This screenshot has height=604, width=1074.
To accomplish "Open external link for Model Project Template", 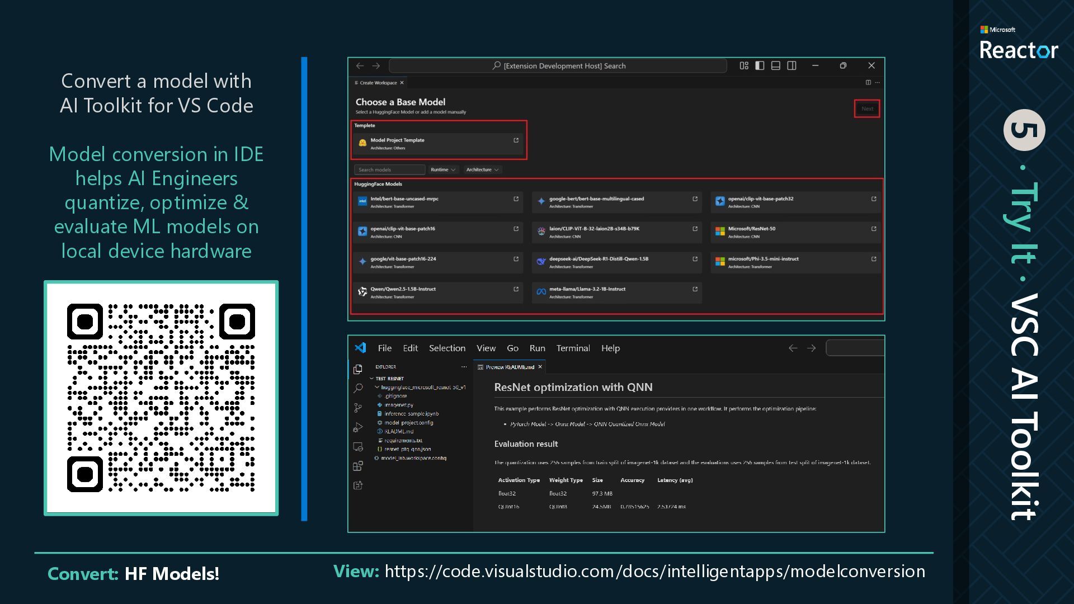I will coord(516,140).
